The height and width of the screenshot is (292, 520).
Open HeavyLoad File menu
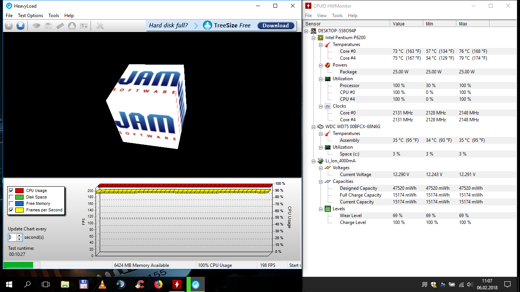[9, 16]
